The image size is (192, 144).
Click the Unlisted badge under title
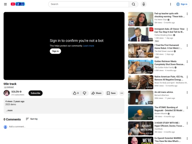point(9,87)
